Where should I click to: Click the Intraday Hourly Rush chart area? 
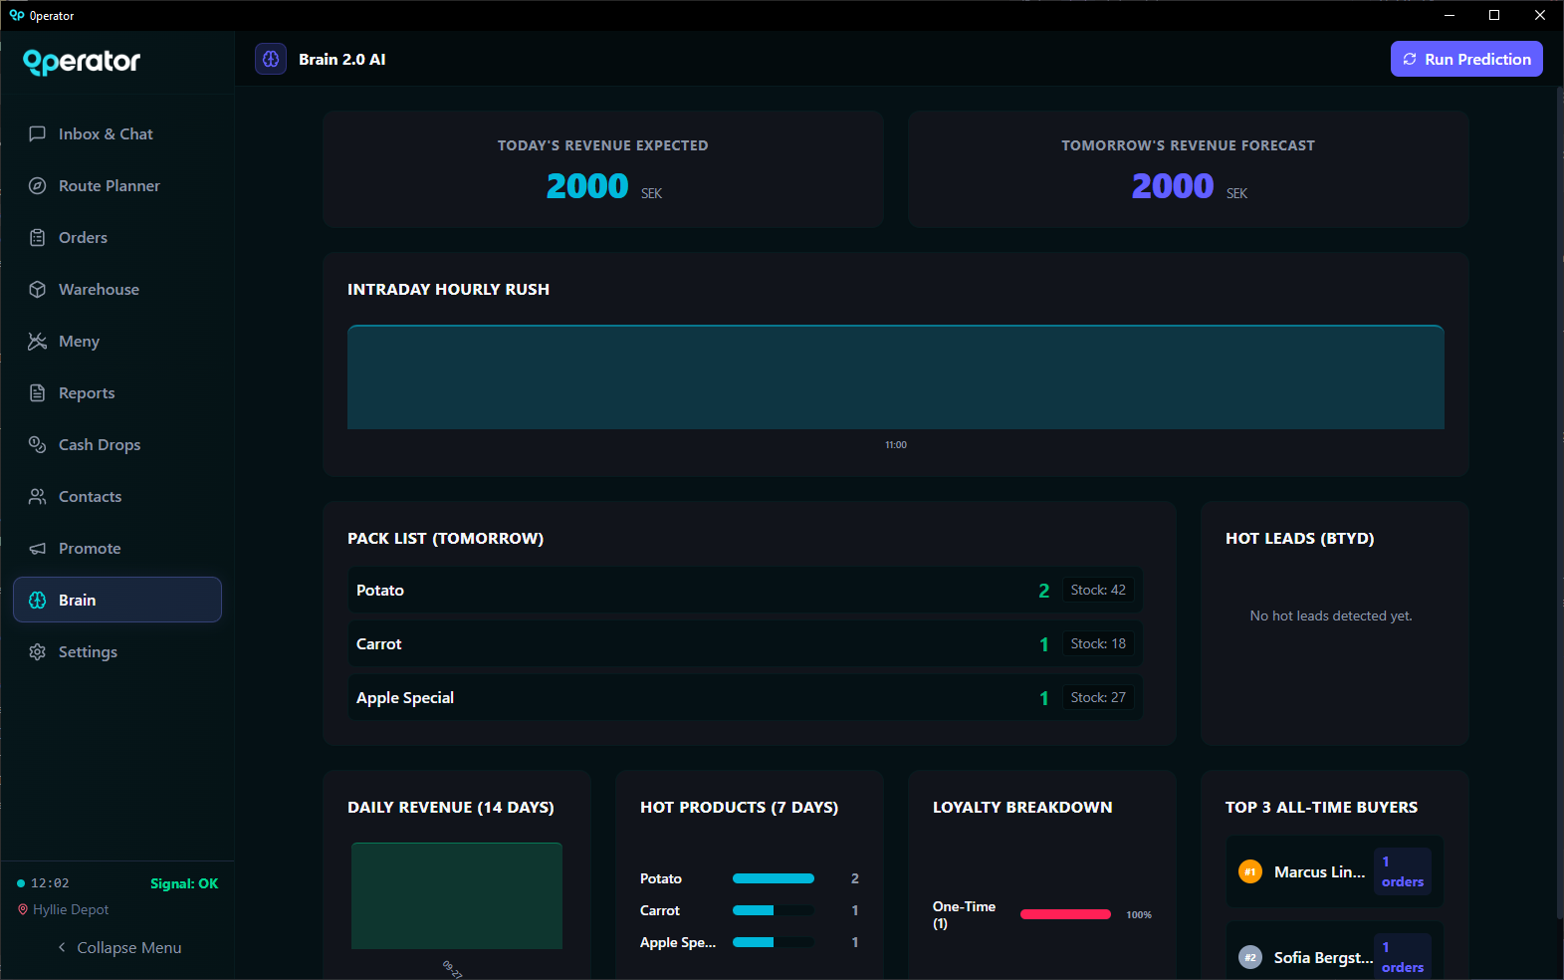coord(896,377)
